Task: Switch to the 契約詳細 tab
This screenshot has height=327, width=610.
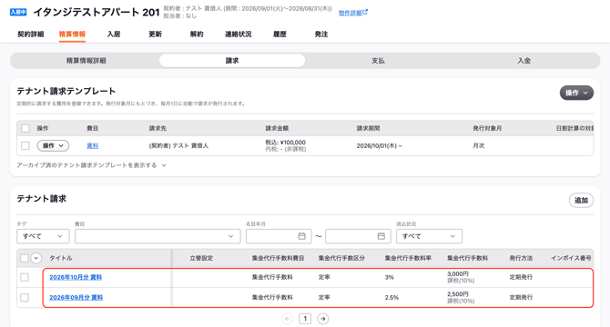Action: tap(31, 35)
